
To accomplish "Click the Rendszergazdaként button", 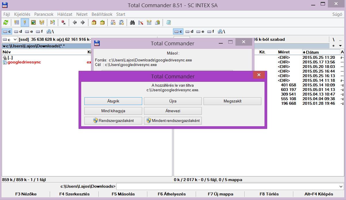I will tap(113, 121).
